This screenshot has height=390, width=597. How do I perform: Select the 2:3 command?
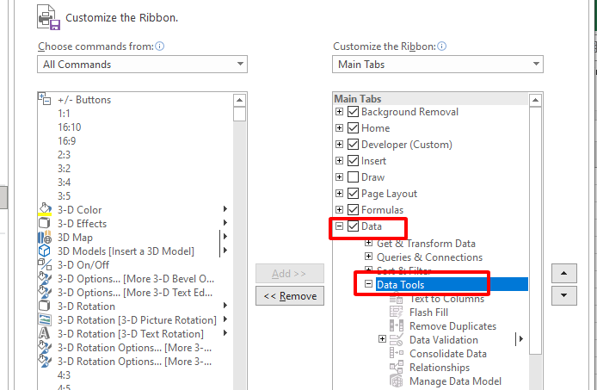point(64,154)
